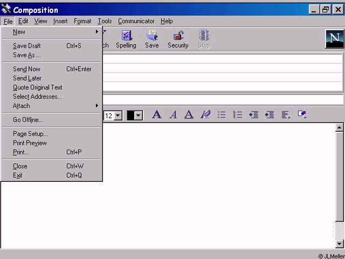Click the message body scrollbar up arrow
This screenshot has height=259, width=345.
click(x=339, y=128)
